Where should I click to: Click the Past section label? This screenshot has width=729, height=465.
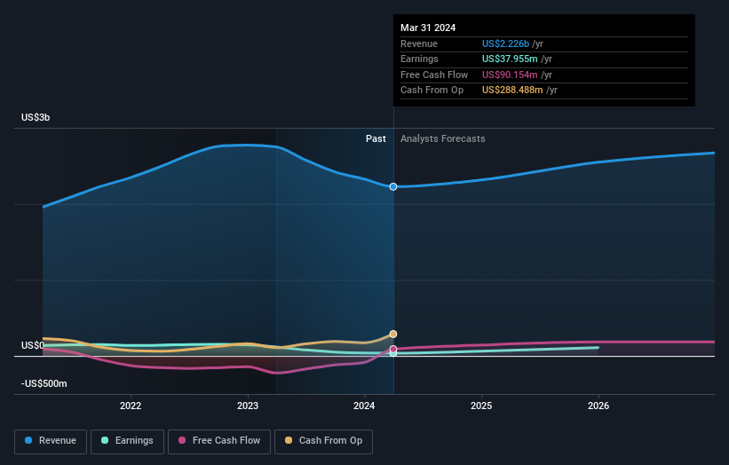click(x=376, y=138)
